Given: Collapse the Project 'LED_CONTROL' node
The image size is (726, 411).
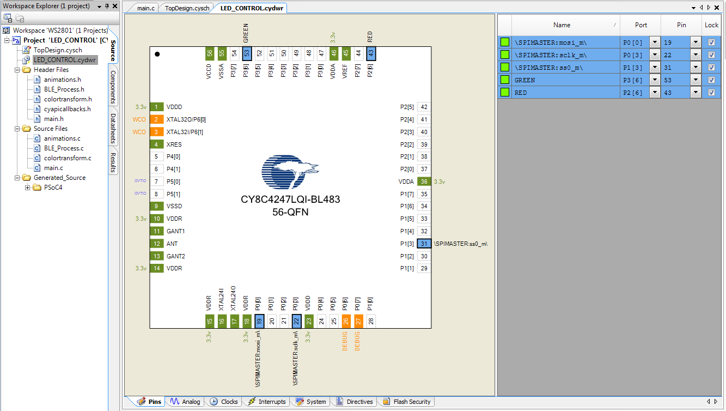Looking at the screenshot, I should (7, 40).
